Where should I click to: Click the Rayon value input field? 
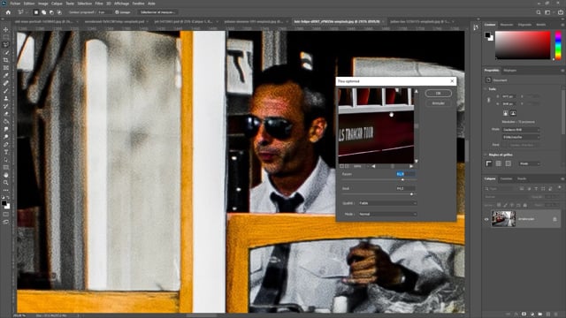405,174
